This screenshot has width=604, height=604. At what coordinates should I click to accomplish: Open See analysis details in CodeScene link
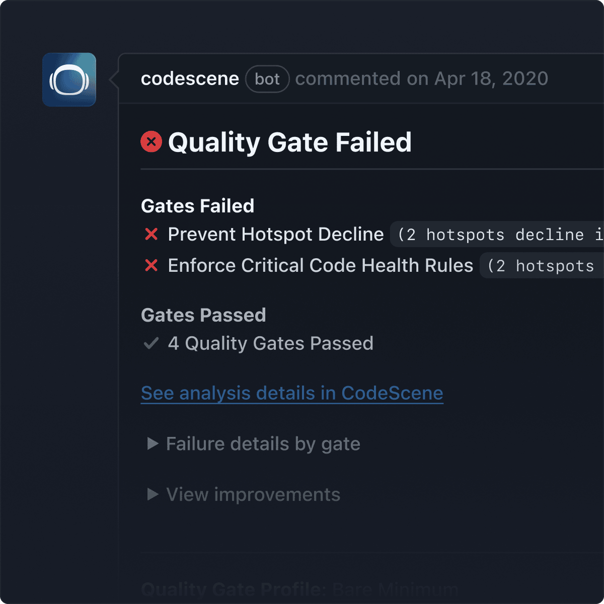[292, 393]
